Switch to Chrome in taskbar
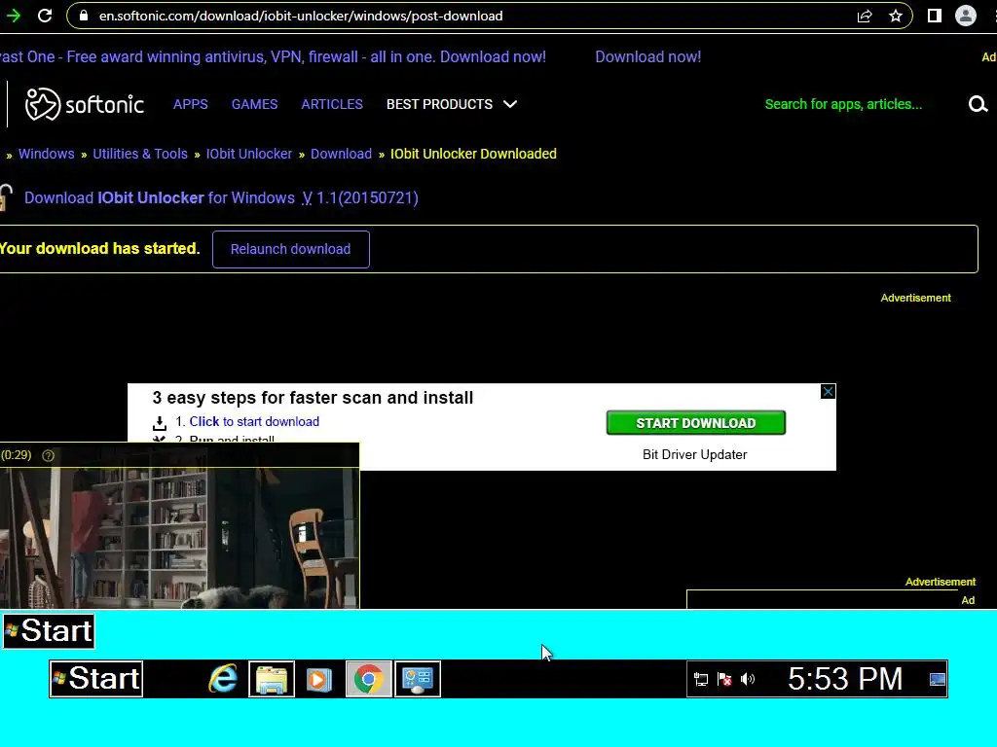997x747 pixels. point(368,679)
